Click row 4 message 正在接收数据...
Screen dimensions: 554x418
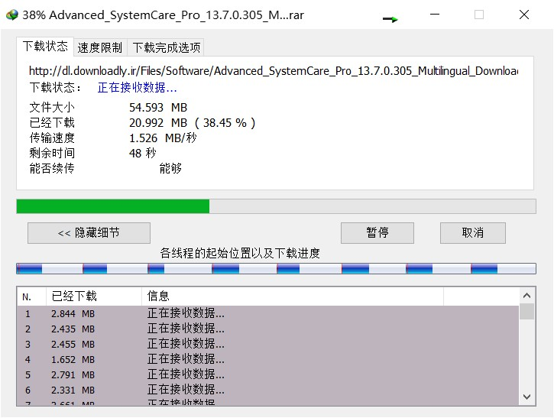click(x=186, y=359)
